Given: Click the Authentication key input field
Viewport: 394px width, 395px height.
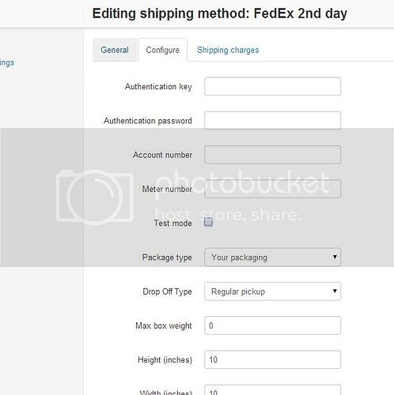Looking at the screenshot, I should (x=272, y=86).
